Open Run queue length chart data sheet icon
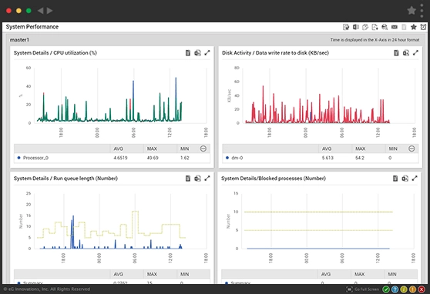 188,179
